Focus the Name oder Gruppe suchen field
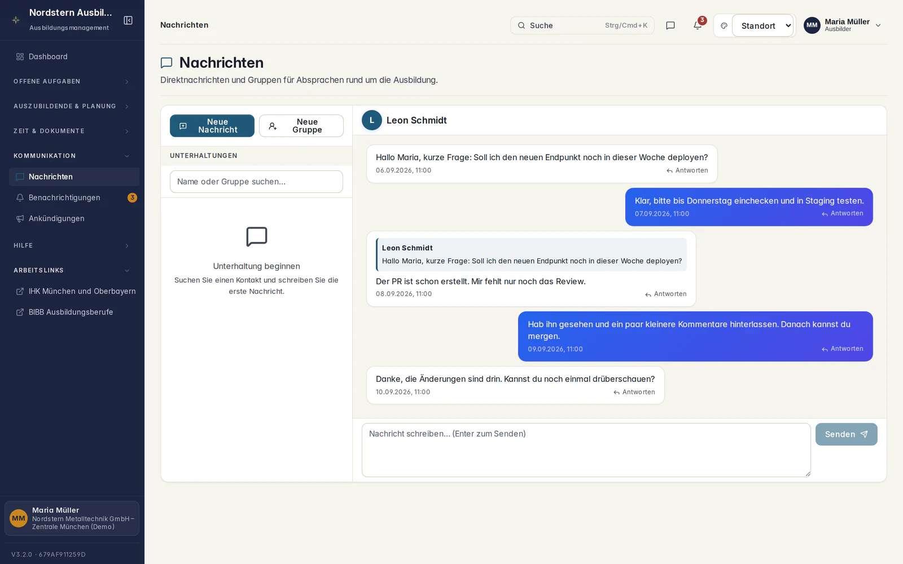This screenshot has height=564, width=903. [256, 182]
